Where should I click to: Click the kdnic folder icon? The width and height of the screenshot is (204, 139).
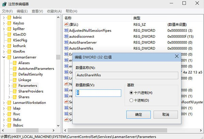(x=9, y=17)
